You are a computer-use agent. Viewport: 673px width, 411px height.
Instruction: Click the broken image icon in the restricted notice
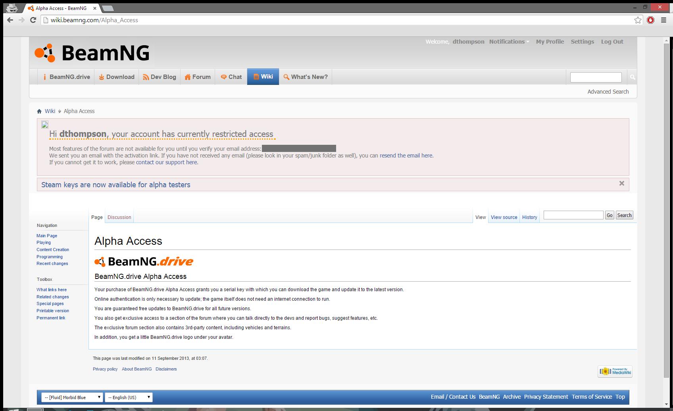point(45,125)
